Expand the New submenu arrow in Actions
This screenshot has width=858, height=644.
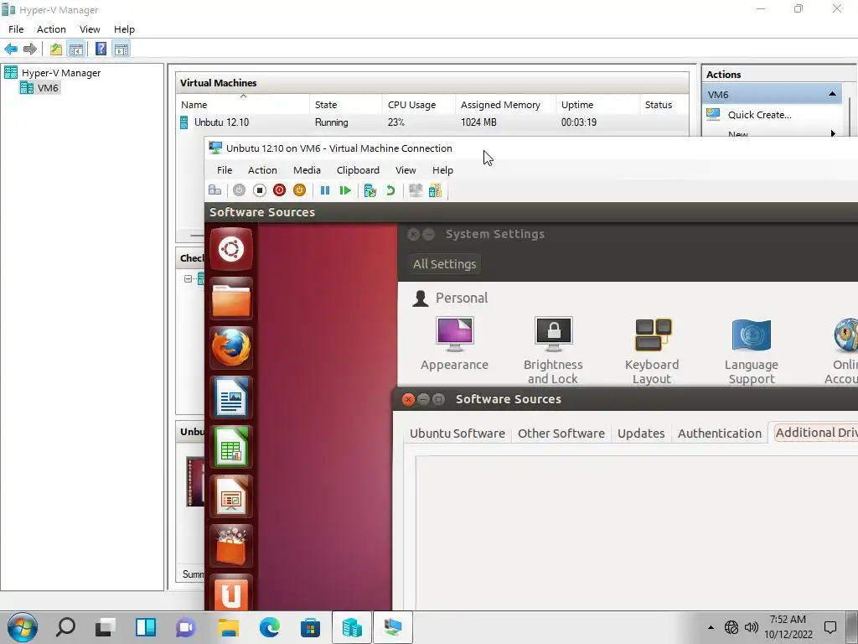point(833,133)
